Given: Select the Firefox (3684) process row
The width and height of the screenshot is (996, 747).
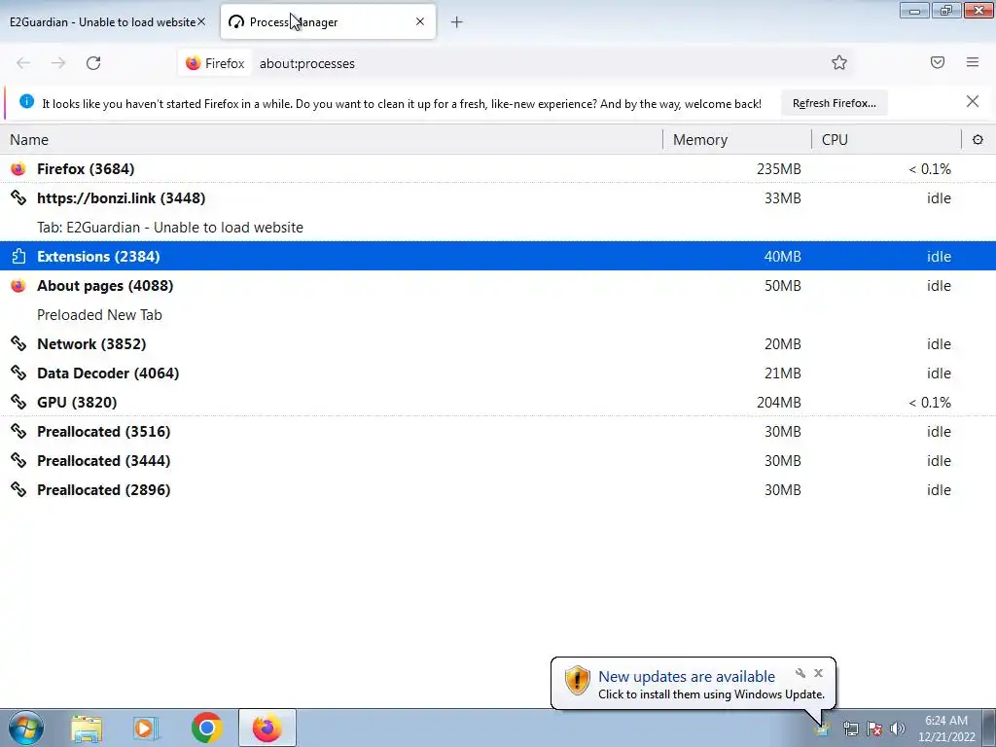Looking at the screenshot, I should point(498,169).
